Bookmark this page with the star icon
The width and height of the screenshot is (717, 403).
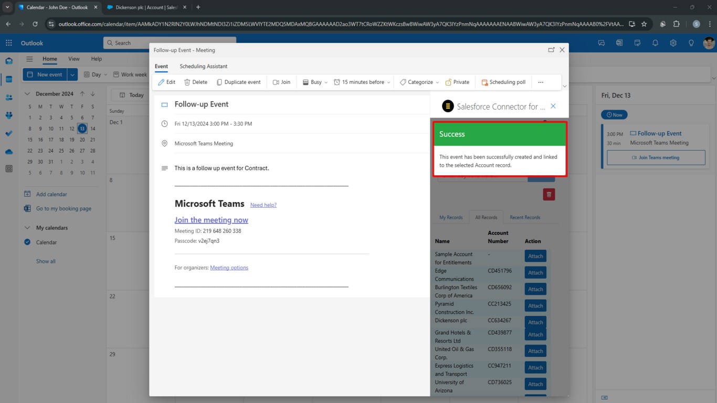click(644, 24)
